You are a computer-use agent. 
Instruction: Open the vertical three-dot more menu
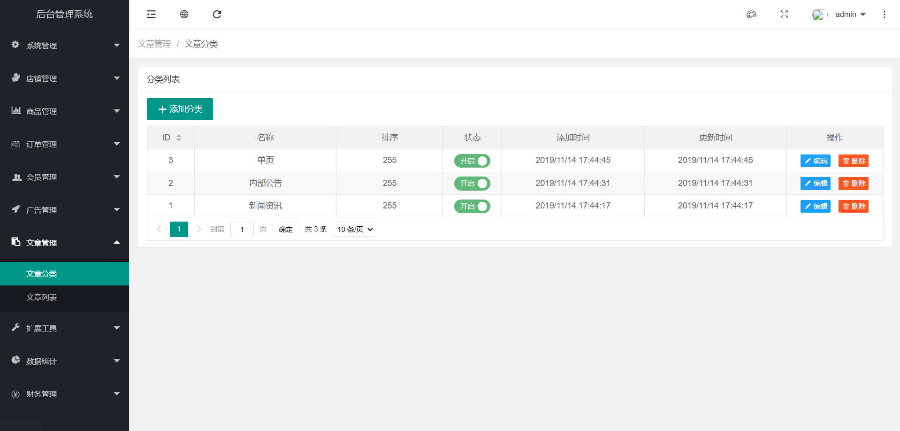coord(884,15)
